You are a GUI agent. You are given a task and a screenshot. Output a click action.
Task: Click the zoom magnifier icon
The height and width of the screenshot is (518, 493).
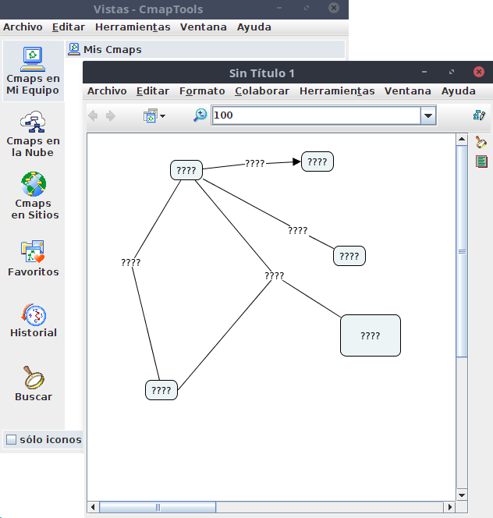click(200, 115)
